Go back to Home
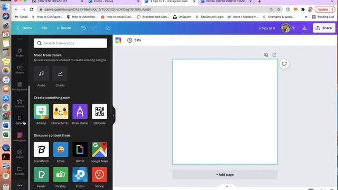Screen dimensions: 338x190 tap(25, 28)
